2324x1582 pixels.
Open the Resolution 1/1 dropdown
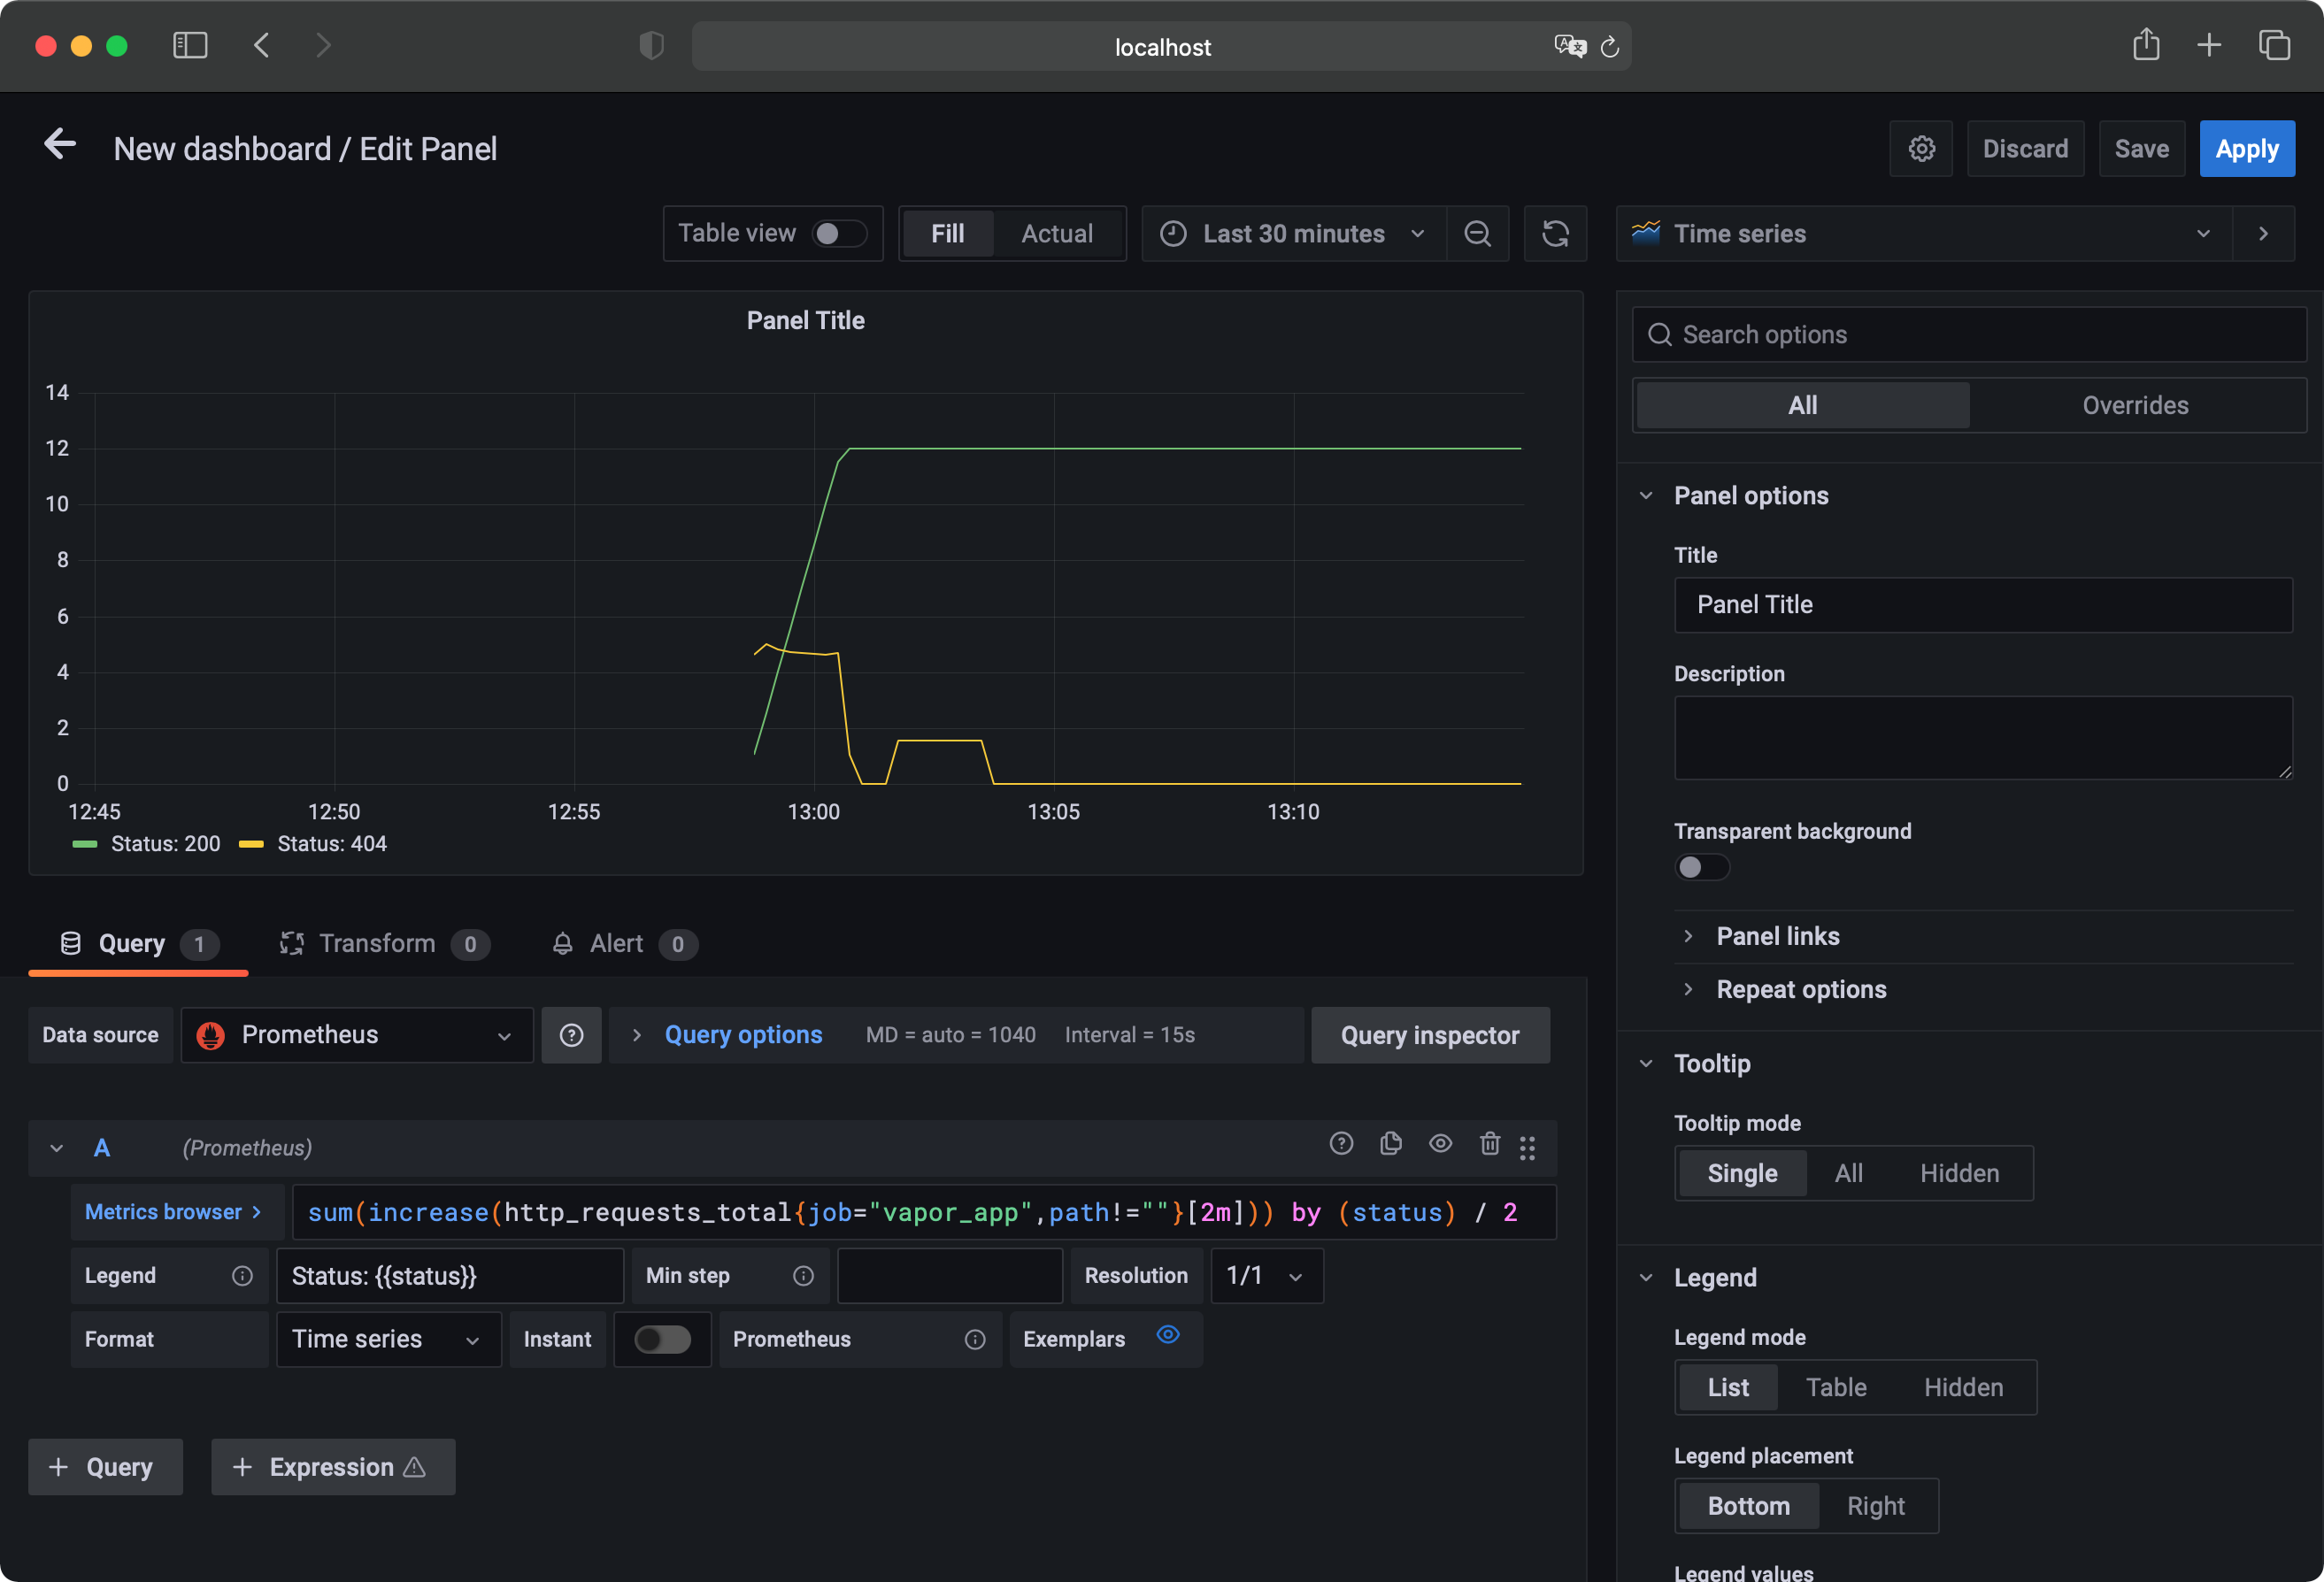(1261, 1275)
